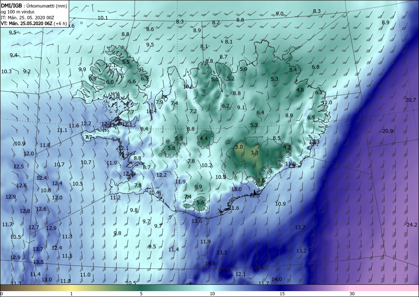Click the map value 9.2
419x297 pixels.
tap(27, 71)
